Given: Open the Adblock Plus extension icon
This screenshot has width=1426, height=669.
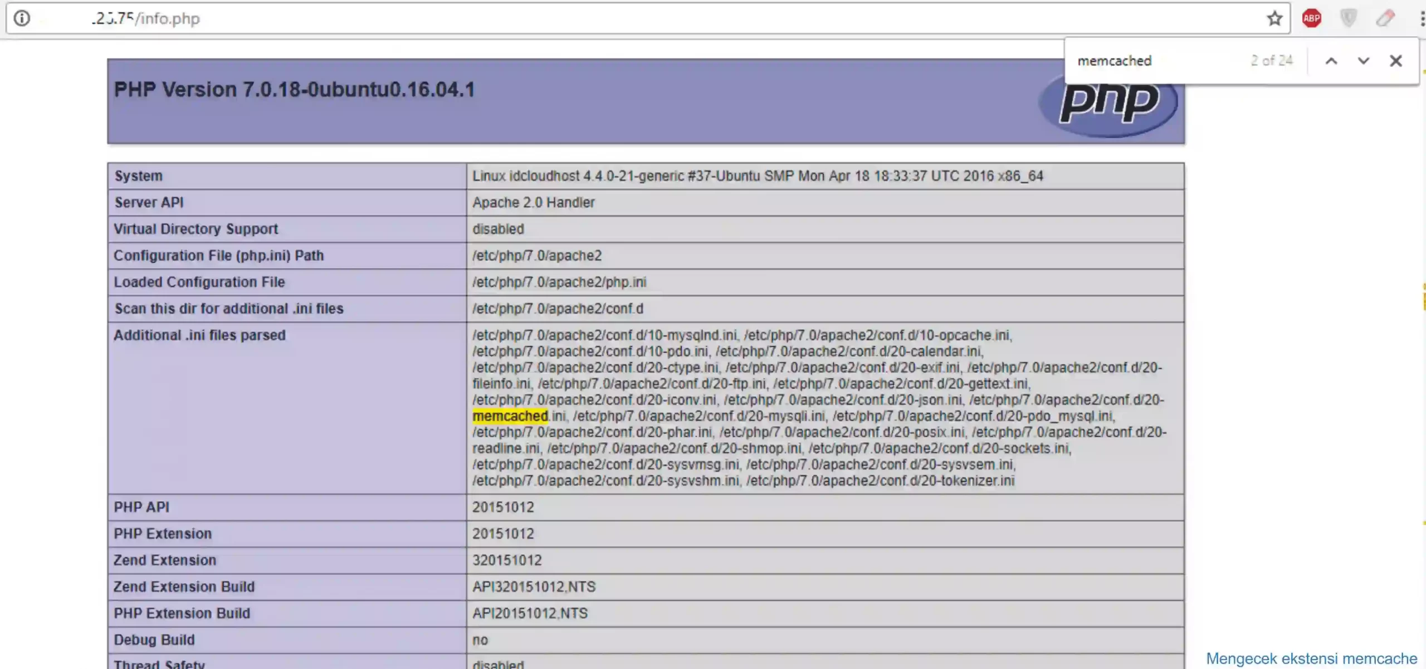Looking at the screenshot, I should tap(1311, 18).
